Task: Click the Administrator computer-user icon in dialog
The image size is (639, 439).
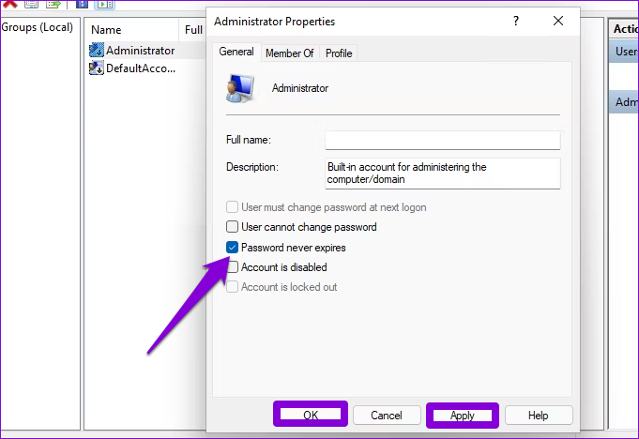Action: [x=240, y=88]
